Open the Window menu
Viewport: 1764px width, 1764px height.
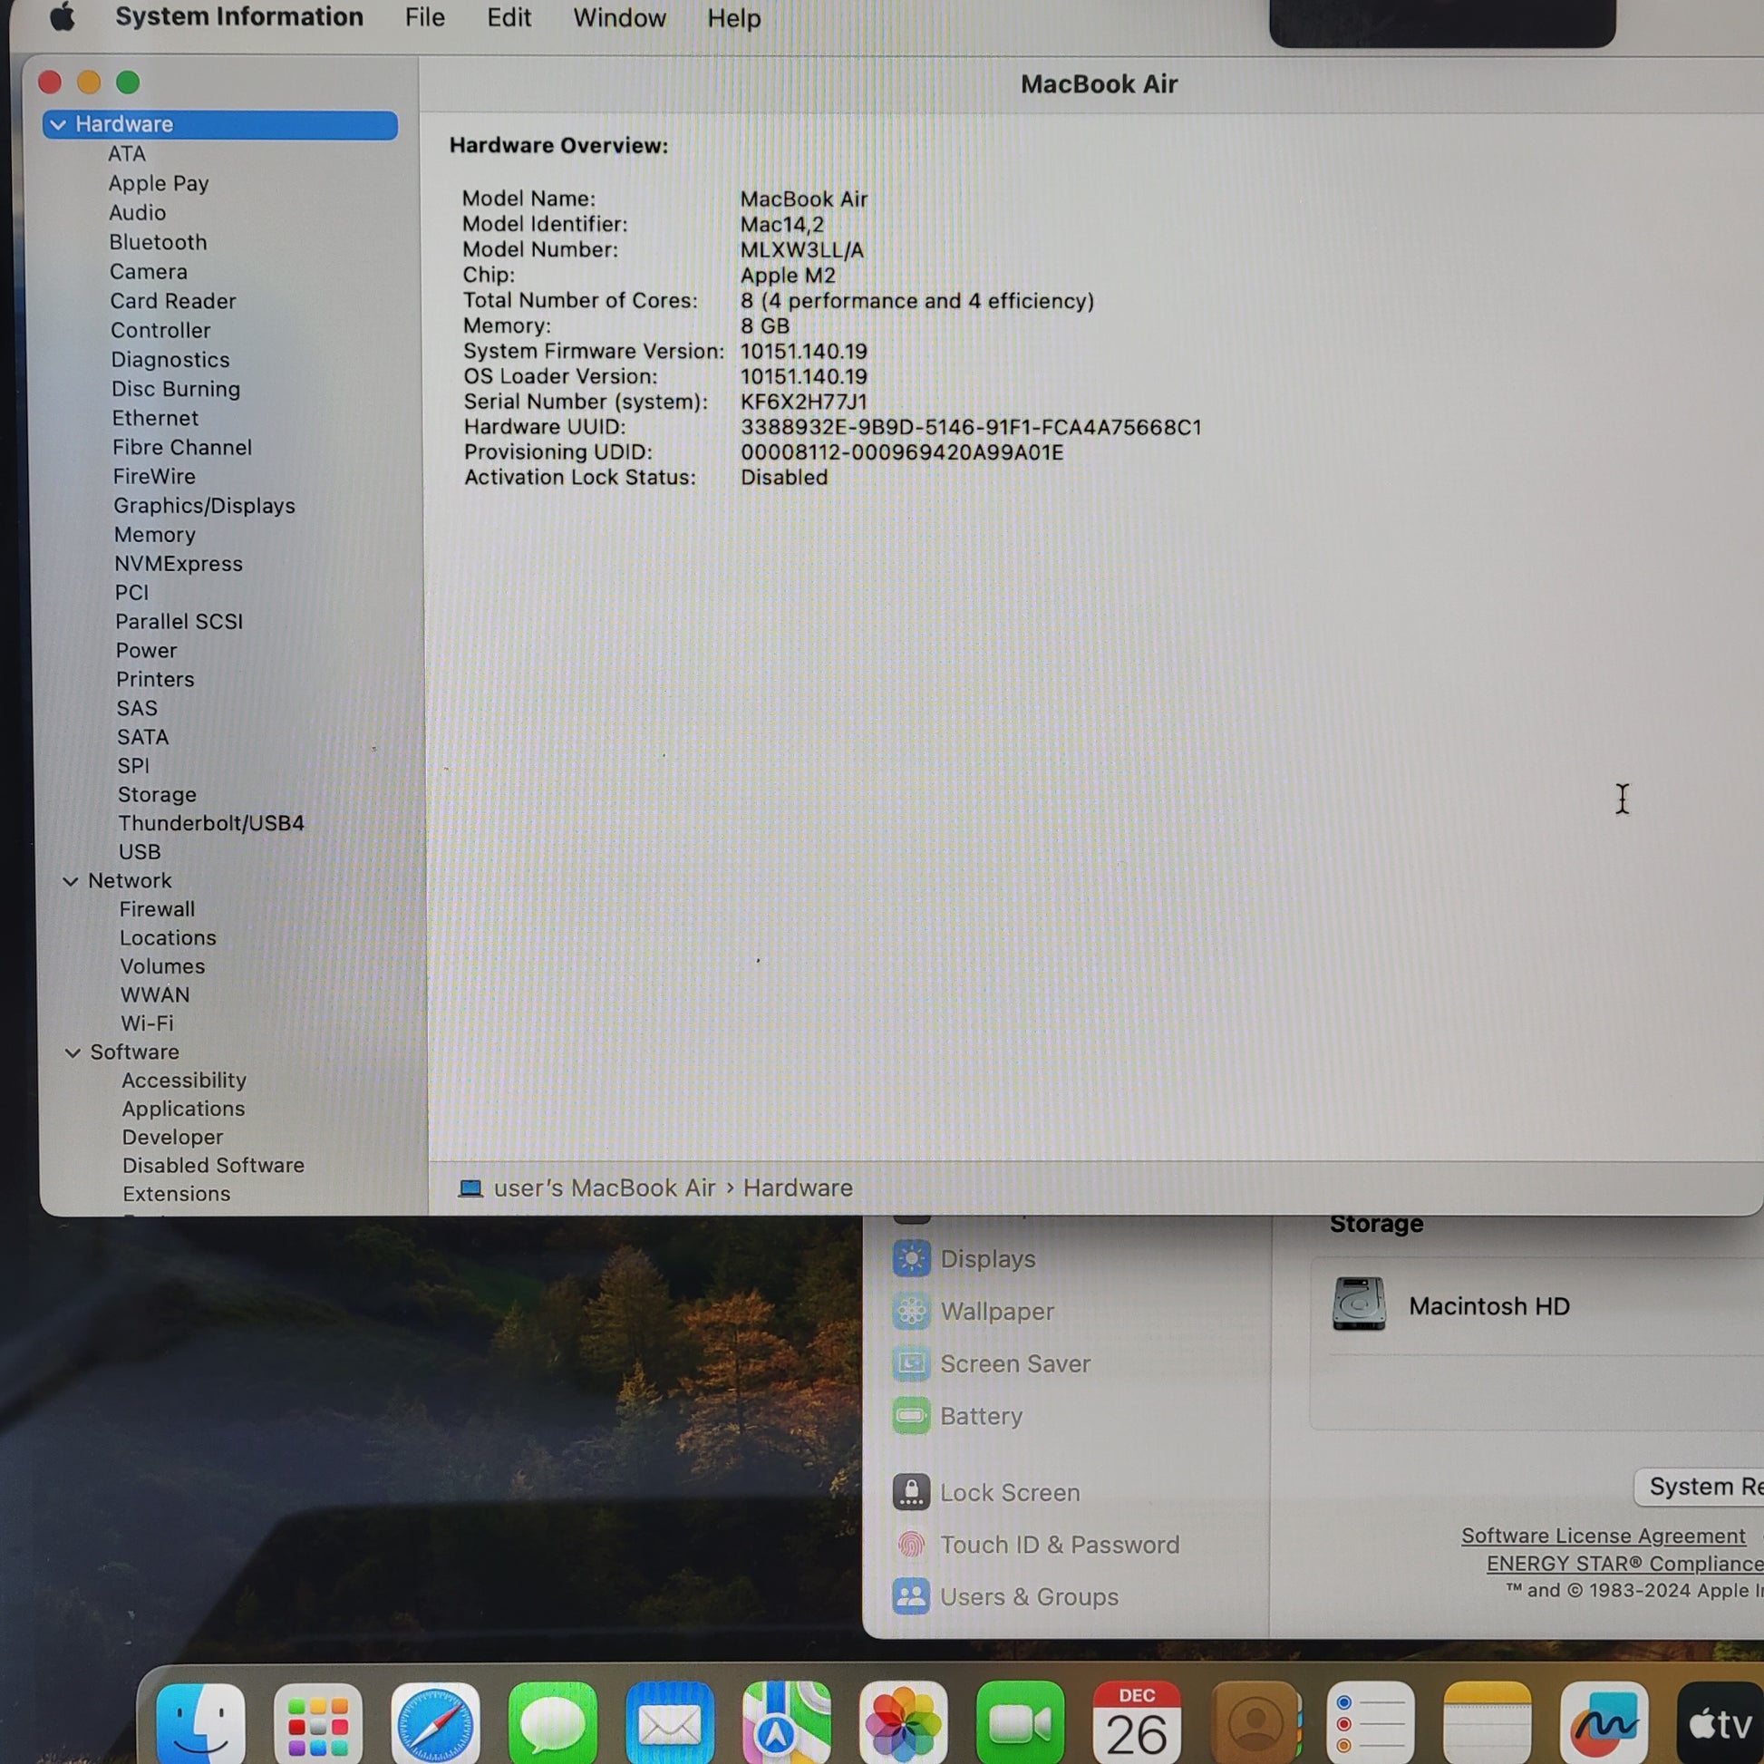(x=619, y=17)
